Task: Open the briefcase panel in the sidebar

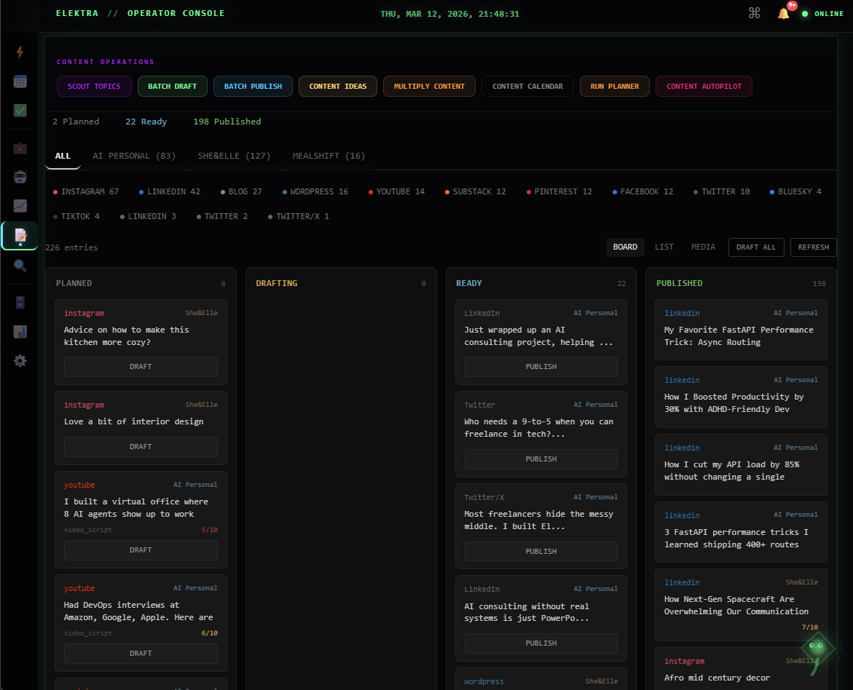Action: coord(20,148)
